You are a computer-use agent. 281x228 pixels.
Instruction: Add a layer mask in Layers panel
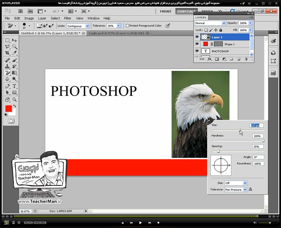tap(217, 59)
